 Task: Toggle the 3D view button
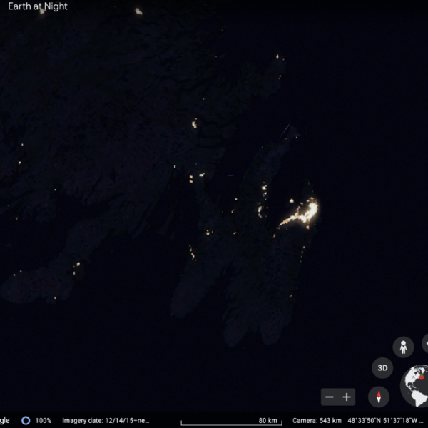tap(382, 368)
